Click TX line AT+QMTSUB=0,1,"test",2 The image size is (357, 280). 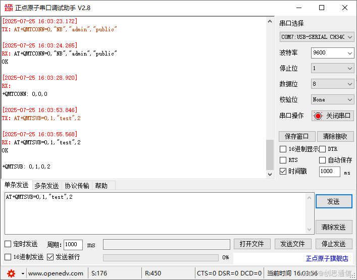(x=41, y=118)
